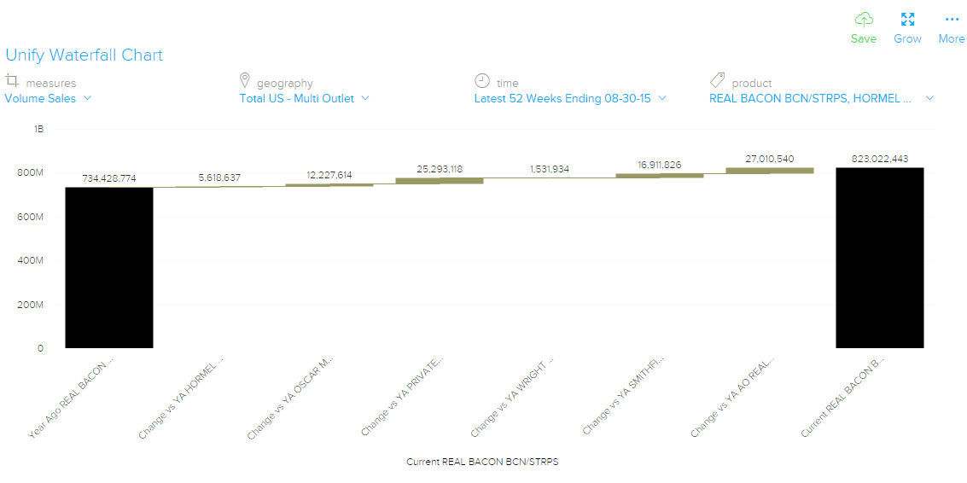Click the Change vs YA HORMEL axis label
This screenshot has height=483, width=967.
[x=182, y=399]
